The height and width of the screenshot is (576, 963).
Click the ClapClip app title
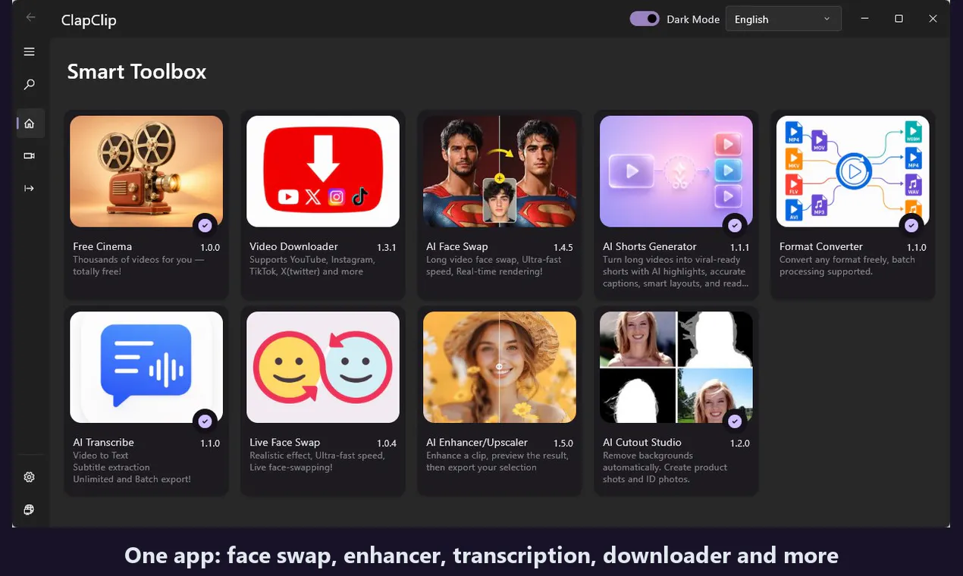click(x=89, y=20)
